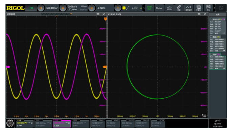231x131 pixels.
Task: Open the waveform recording icon
Action: pos(189,8)
